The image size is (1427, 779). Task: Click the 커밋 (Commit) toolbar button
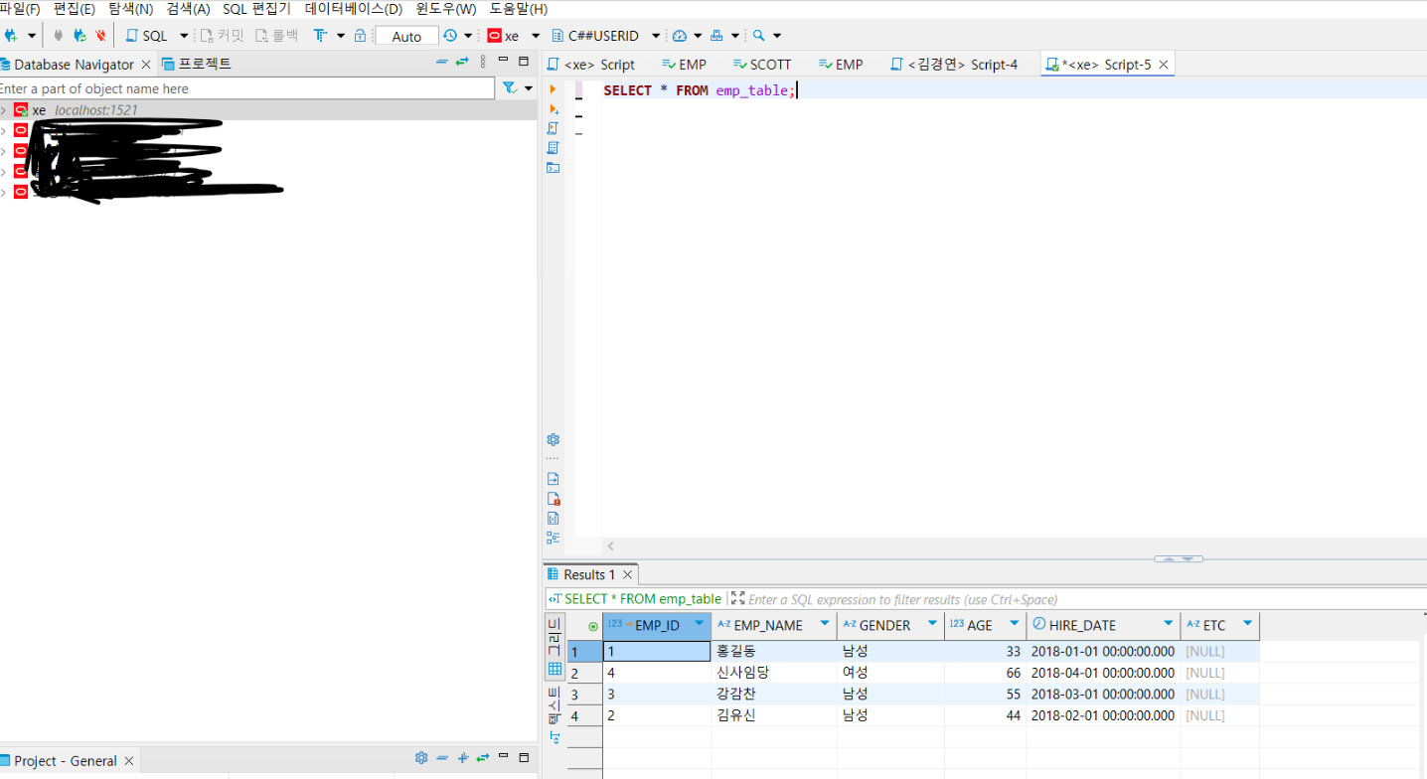222,36
